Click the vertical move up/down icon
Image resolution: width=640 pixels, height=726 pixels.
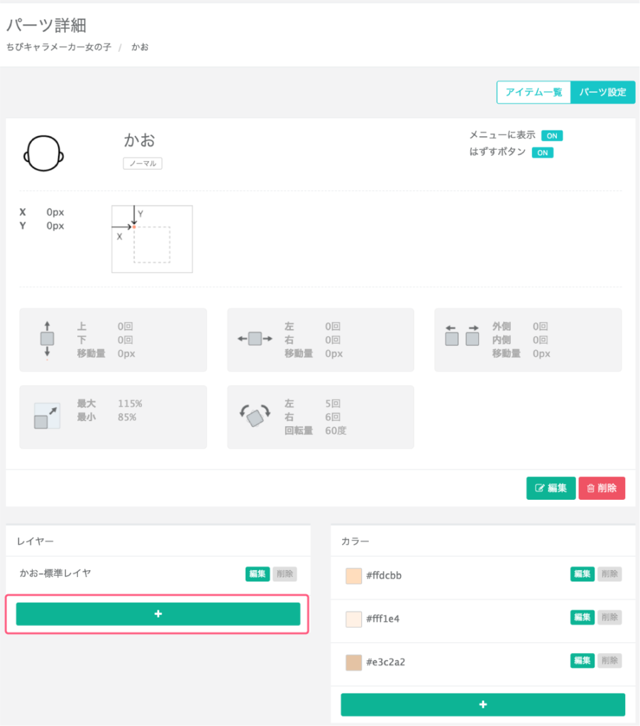pos(47,340)
